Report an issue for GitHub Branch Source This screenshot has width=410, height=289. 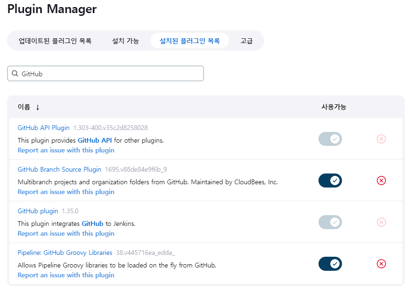pyautogui.click(x=66, y=192)
